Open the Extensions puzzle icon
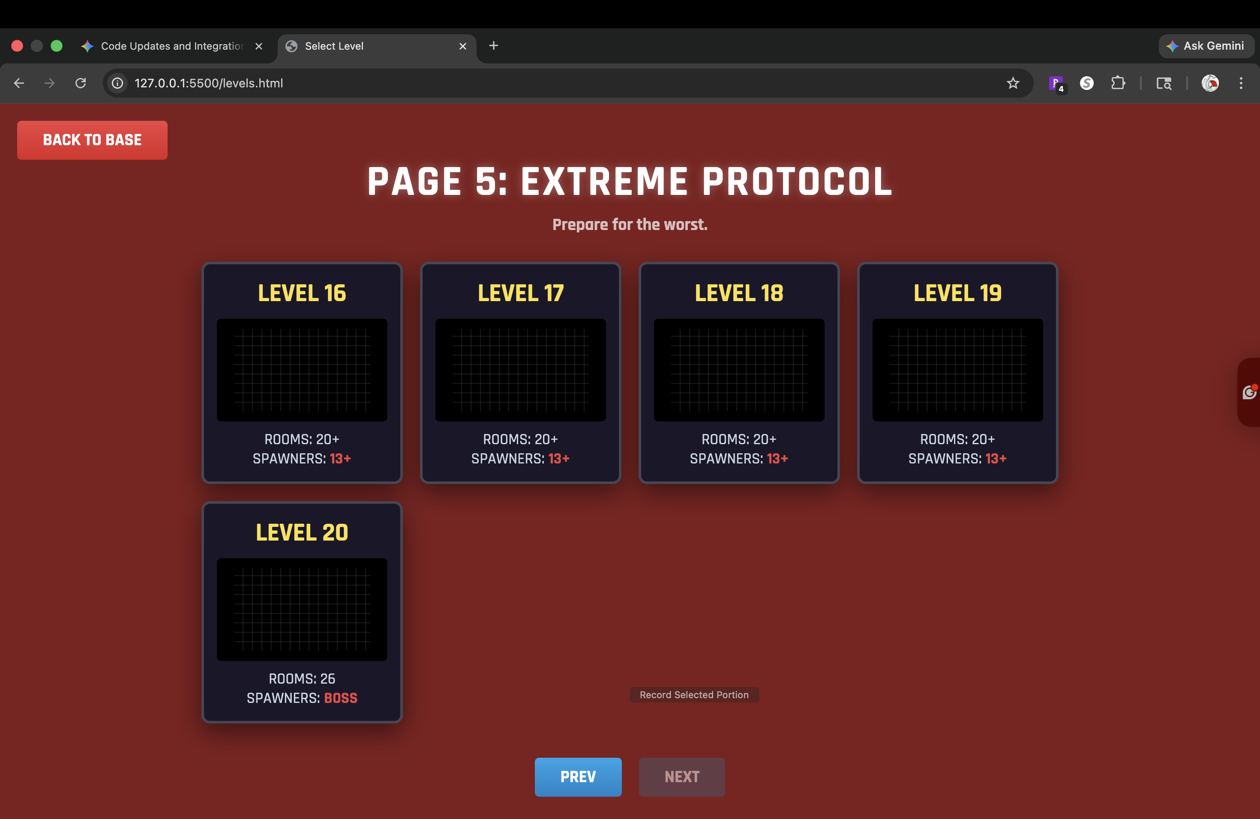Viewport: 1260px width, 819px height. [x=1118, y=83]
